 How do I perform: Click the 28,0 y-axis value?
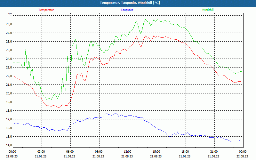[9, 24]
